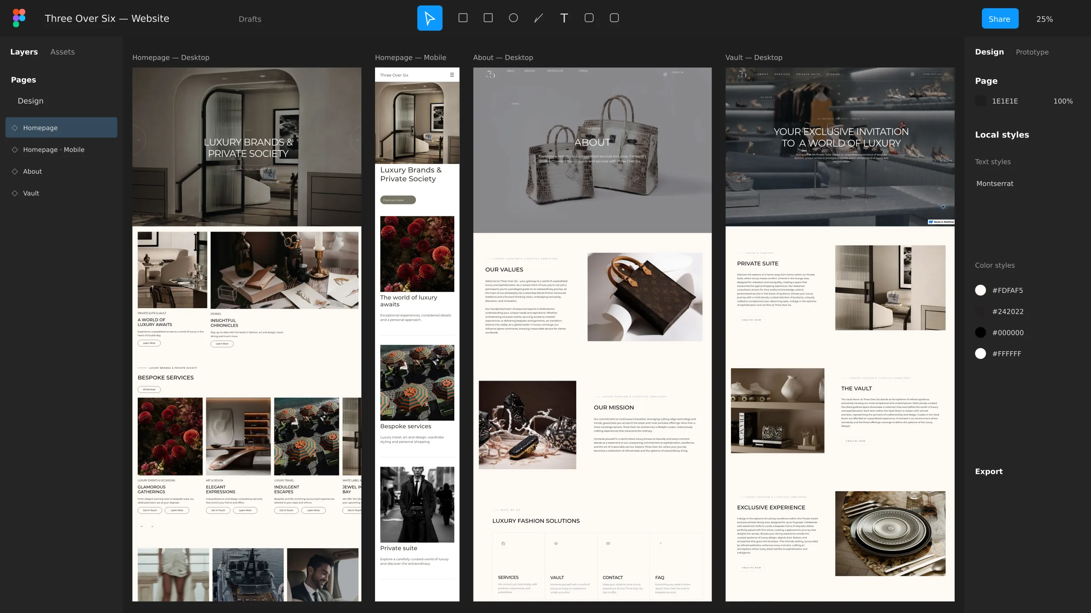This screenshot has height=613, width=1091.
Task: Open the 25% zoom level dropdown
Action: tap(1045, 19)
